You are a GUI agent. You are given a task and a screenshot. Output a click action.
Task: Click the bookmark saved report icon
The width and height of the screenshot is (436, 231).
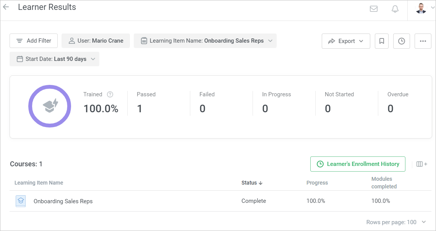tap(382, 41)
